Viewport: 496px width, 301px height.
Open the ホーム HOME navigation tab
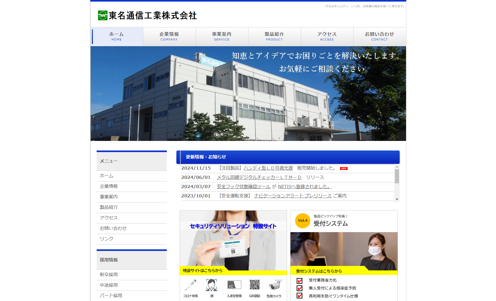(117, 36)
